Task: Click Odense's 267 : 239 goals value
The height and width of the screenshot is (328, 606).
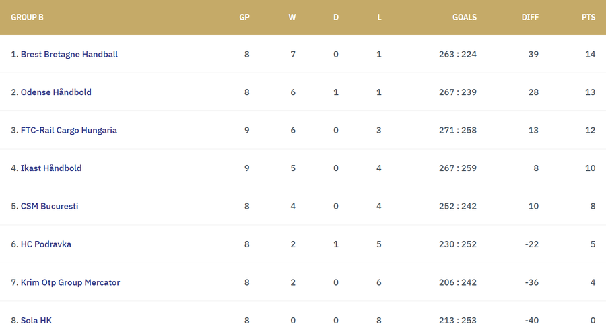Action: point(457,92)
